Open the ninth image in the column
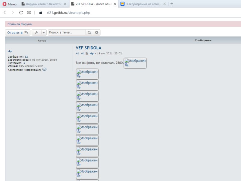 click(87, 163)
